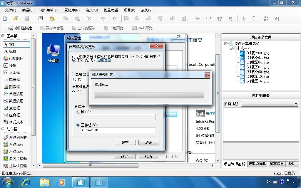This screenshot has width=301, height=188.
Task: Open the 项目(P) menu
Action: click(129, 10)
